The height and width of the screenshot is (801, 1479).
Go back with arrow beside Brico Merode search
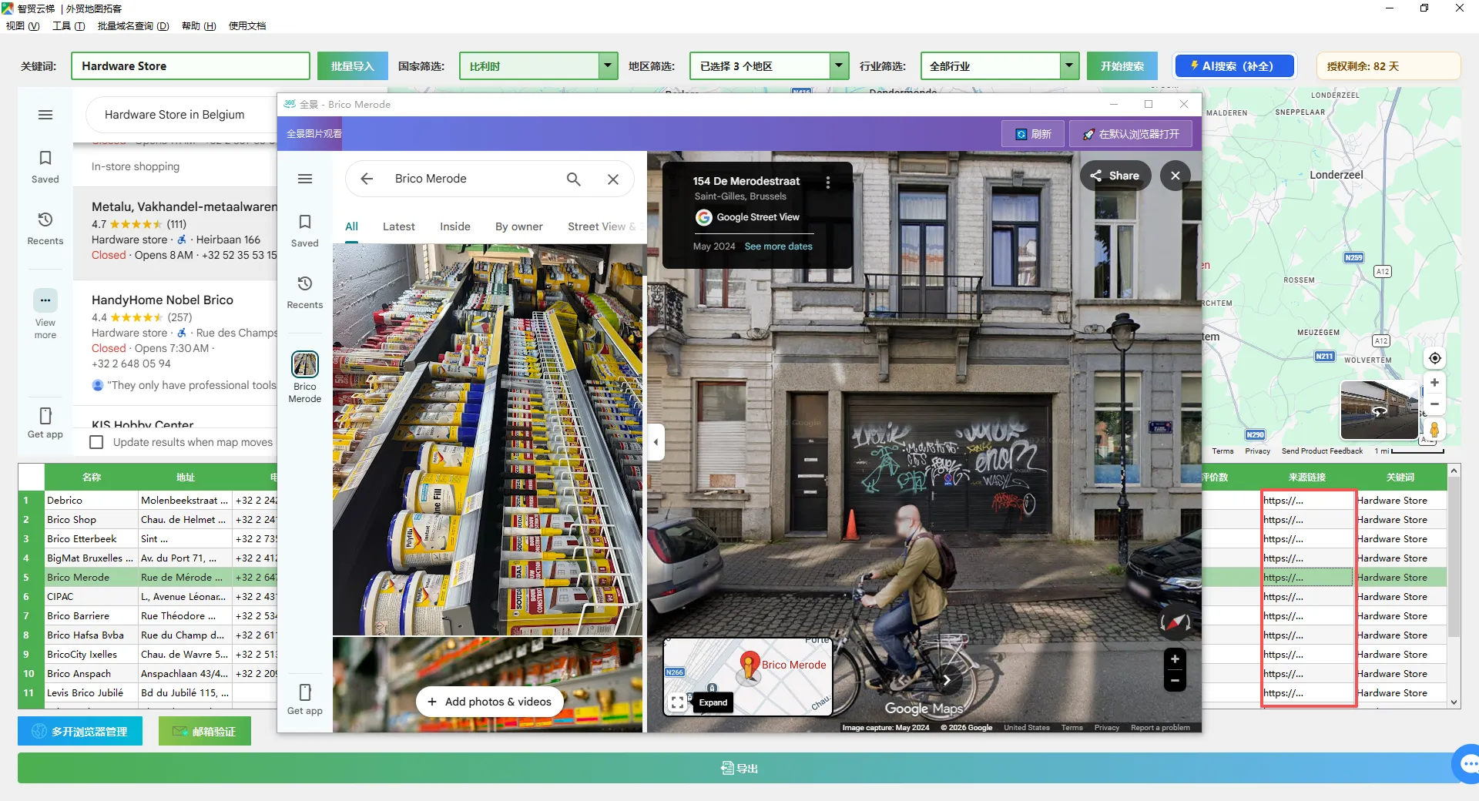[367, 179]
